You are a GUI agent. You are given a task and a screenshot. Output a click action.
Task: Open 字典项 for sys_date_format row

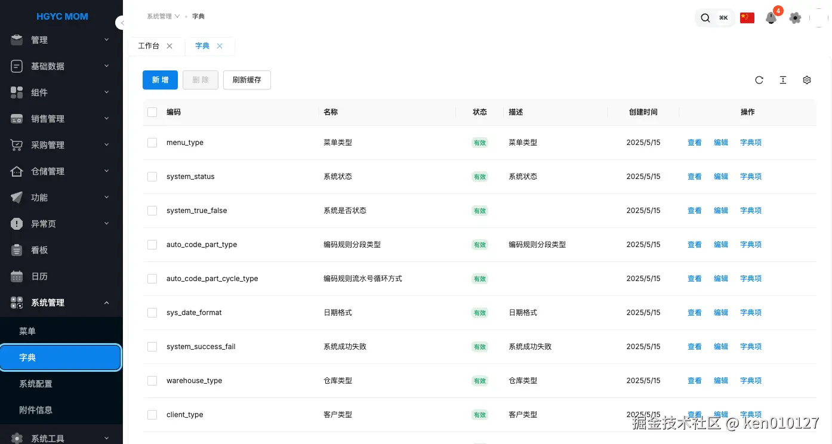tap(751, 313)
